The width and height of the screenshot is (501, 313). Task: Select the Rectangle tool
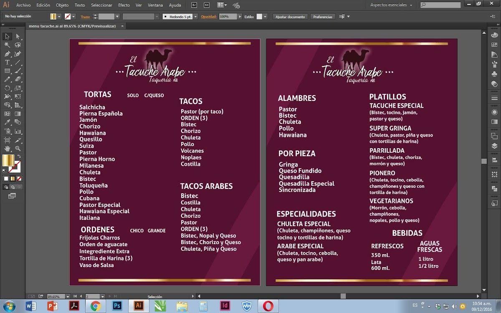7,71
